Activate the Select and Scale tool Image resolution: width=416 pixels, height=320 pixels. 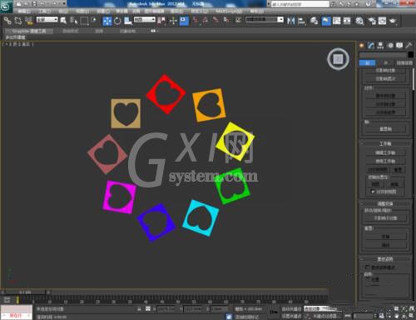coord(127,21)
